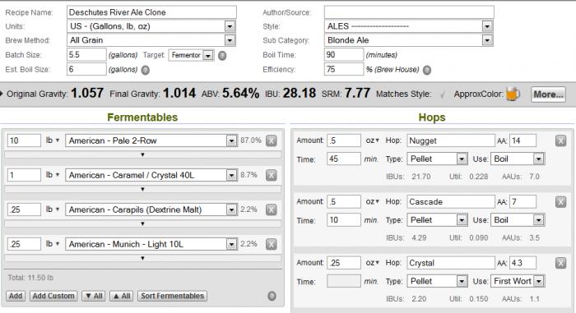The width and height of the screenshot is (576, 313).
Task: Click the collapse All up-arrow button
Action: [x=121, y=296]
